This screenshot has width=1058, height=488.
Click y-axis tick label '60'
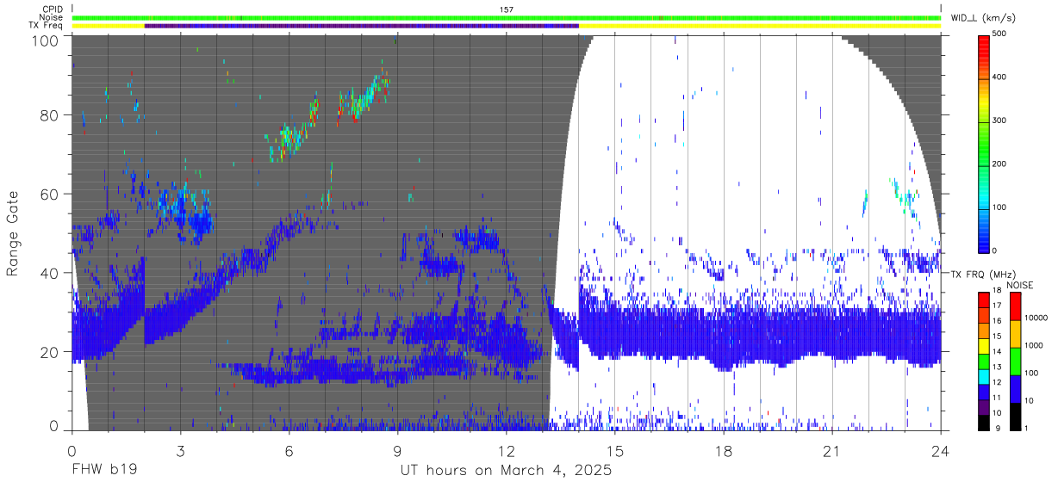[x=50, y=194]
